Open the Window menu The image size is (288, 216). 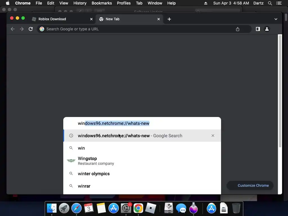155,3
